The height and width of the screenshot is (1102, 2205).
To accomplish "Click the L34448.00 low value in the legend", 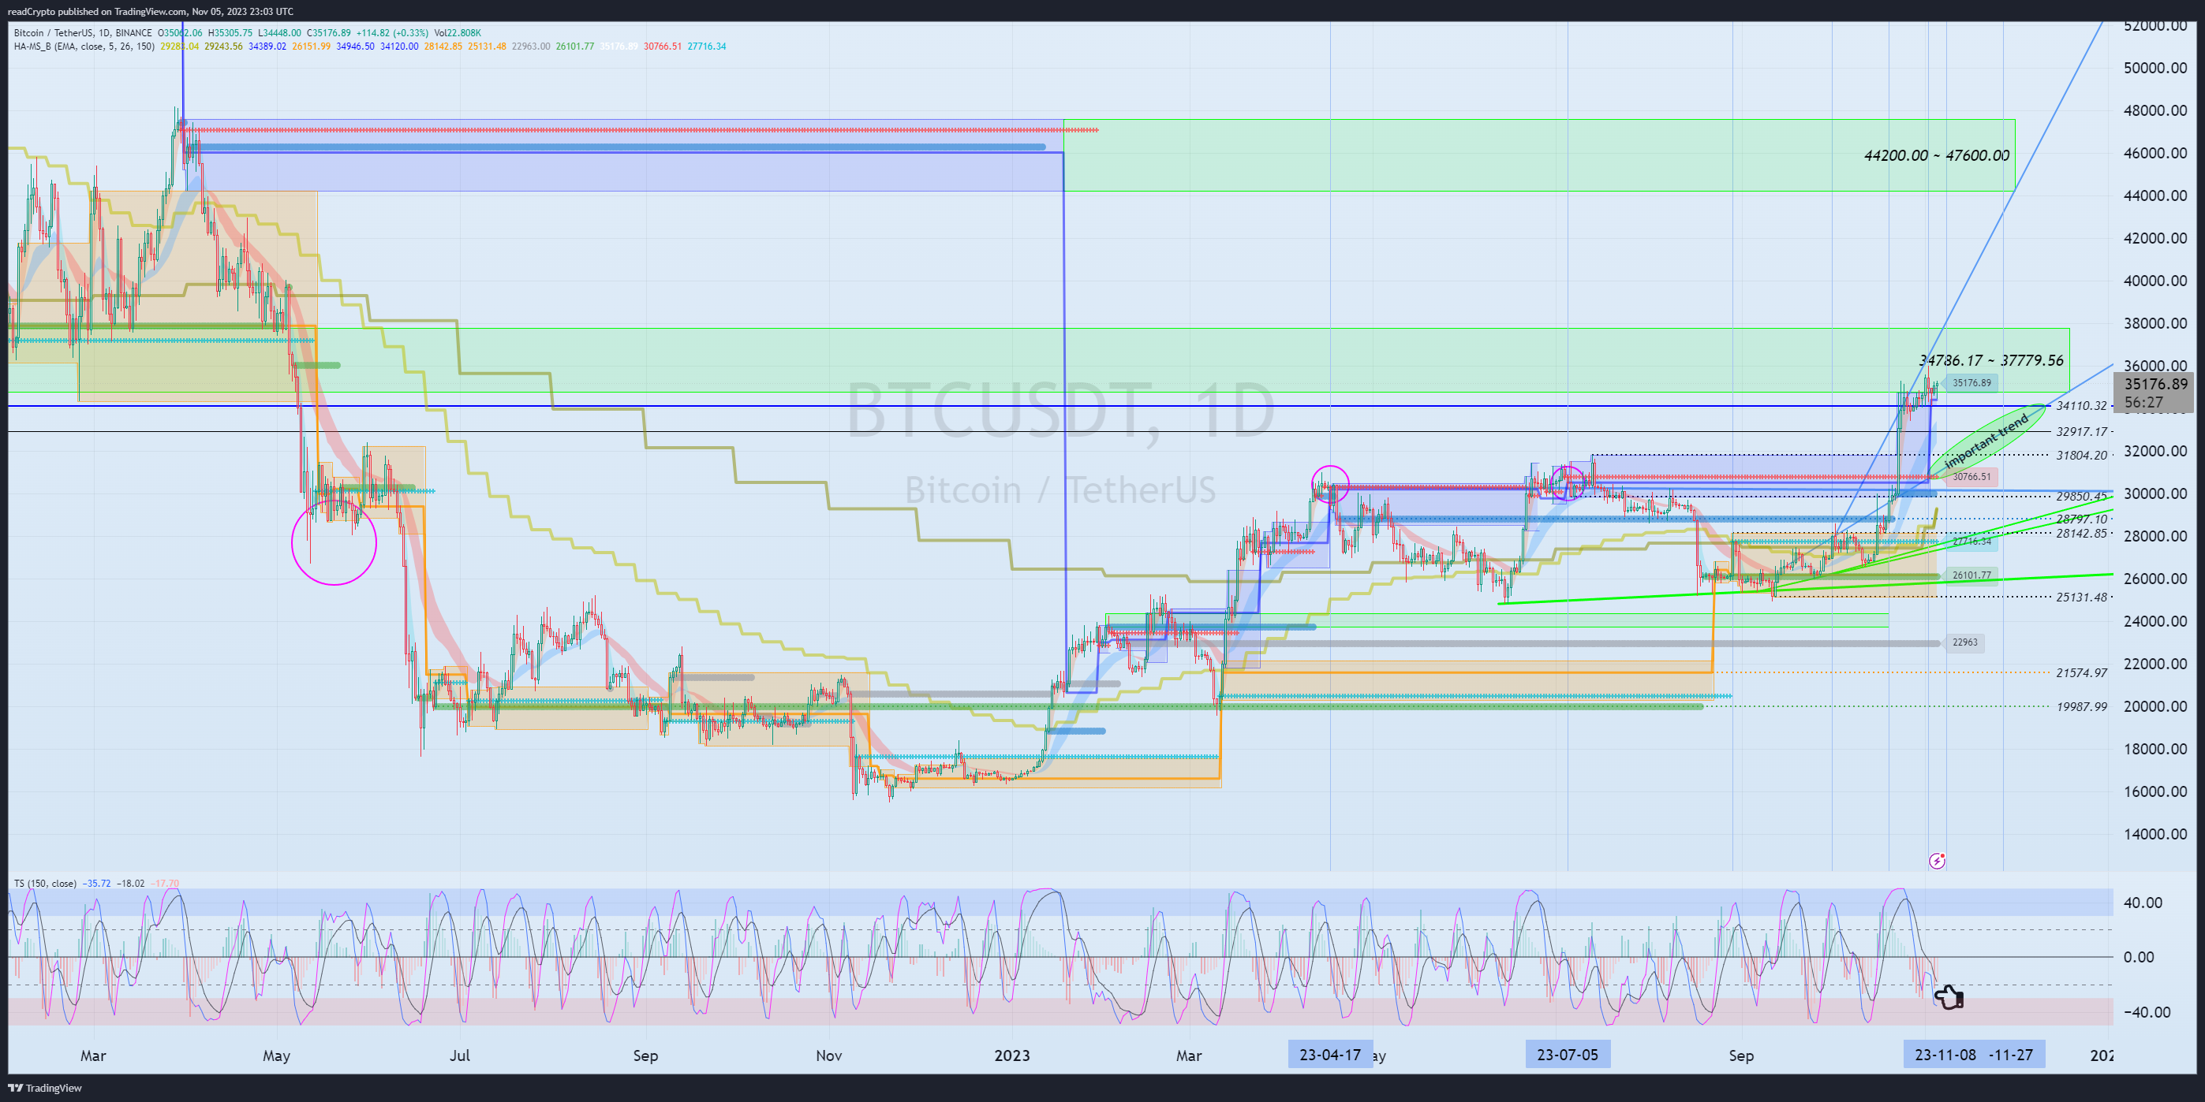I will pos(280,33).
